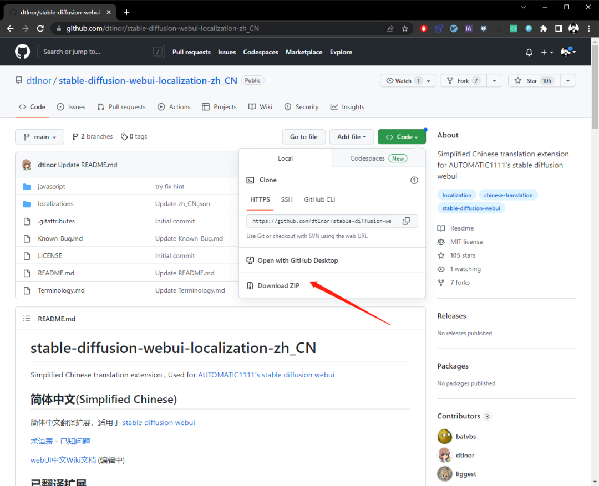Open the localizations folder
This screenshot has width=599, height=486.
[55, 204]
